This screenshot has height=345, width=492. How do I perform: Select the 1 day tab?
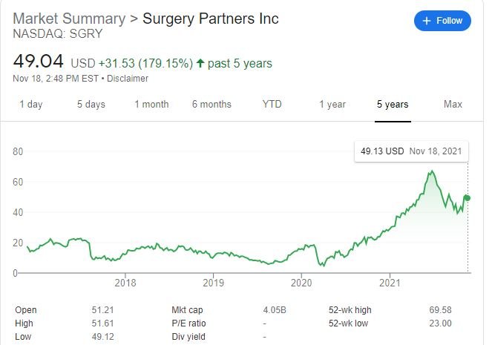click(31, 104)
